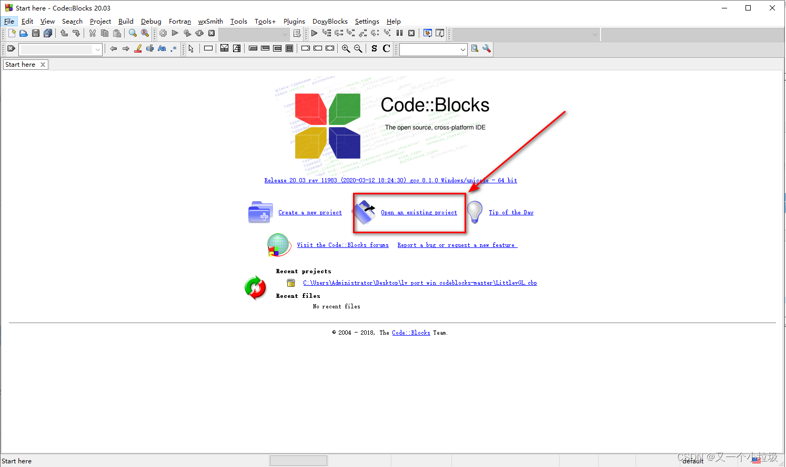This screenshot has width=786, height=467.
Task: Click the Cut scissors icon
Action: tap(93, 33)
